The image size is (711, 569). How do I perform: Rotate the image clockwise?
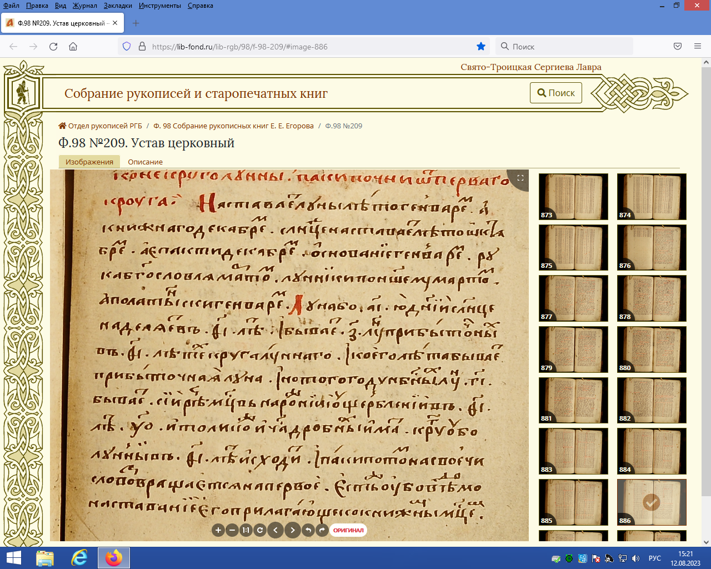pos(322,530)
